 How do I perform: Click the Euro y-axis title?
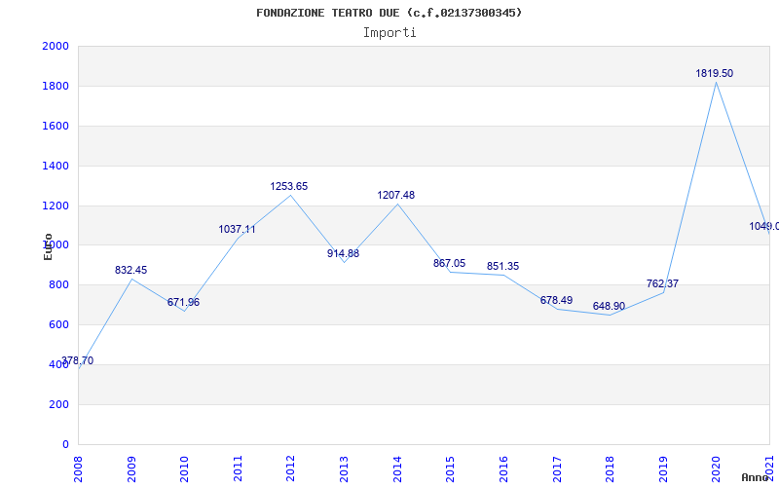tap(48, 246)
